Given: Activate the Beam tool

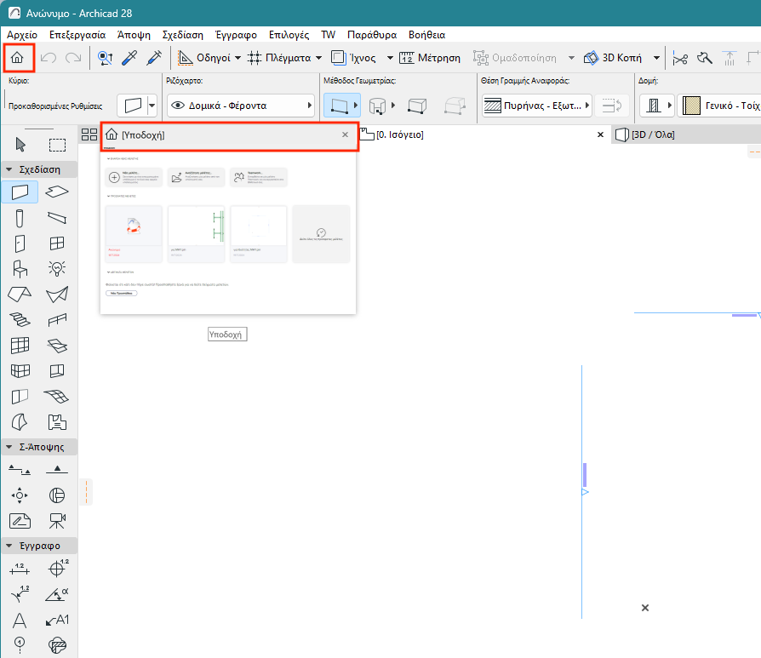Looking at the screenshot, I should click(57, 217).
